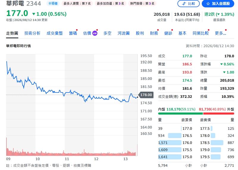Click ask price 178.5 row
This screenshot has height=170, width=238.
pyautogui.click(x=217, y=143)
